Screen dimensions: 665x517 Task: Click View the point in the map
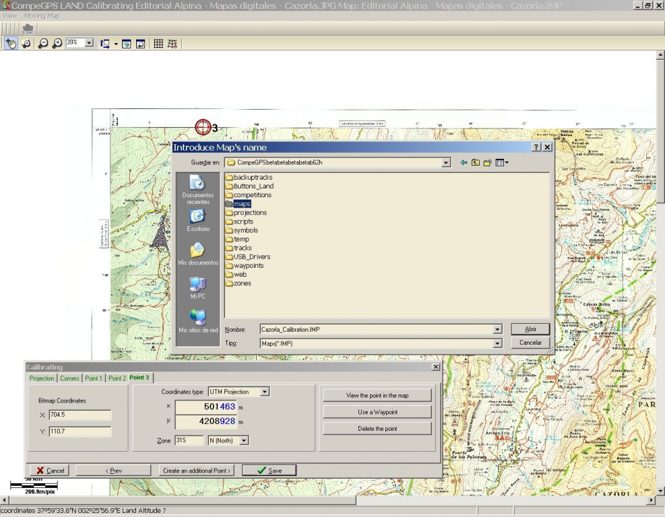pyautogui.click(x=377, y=395)
